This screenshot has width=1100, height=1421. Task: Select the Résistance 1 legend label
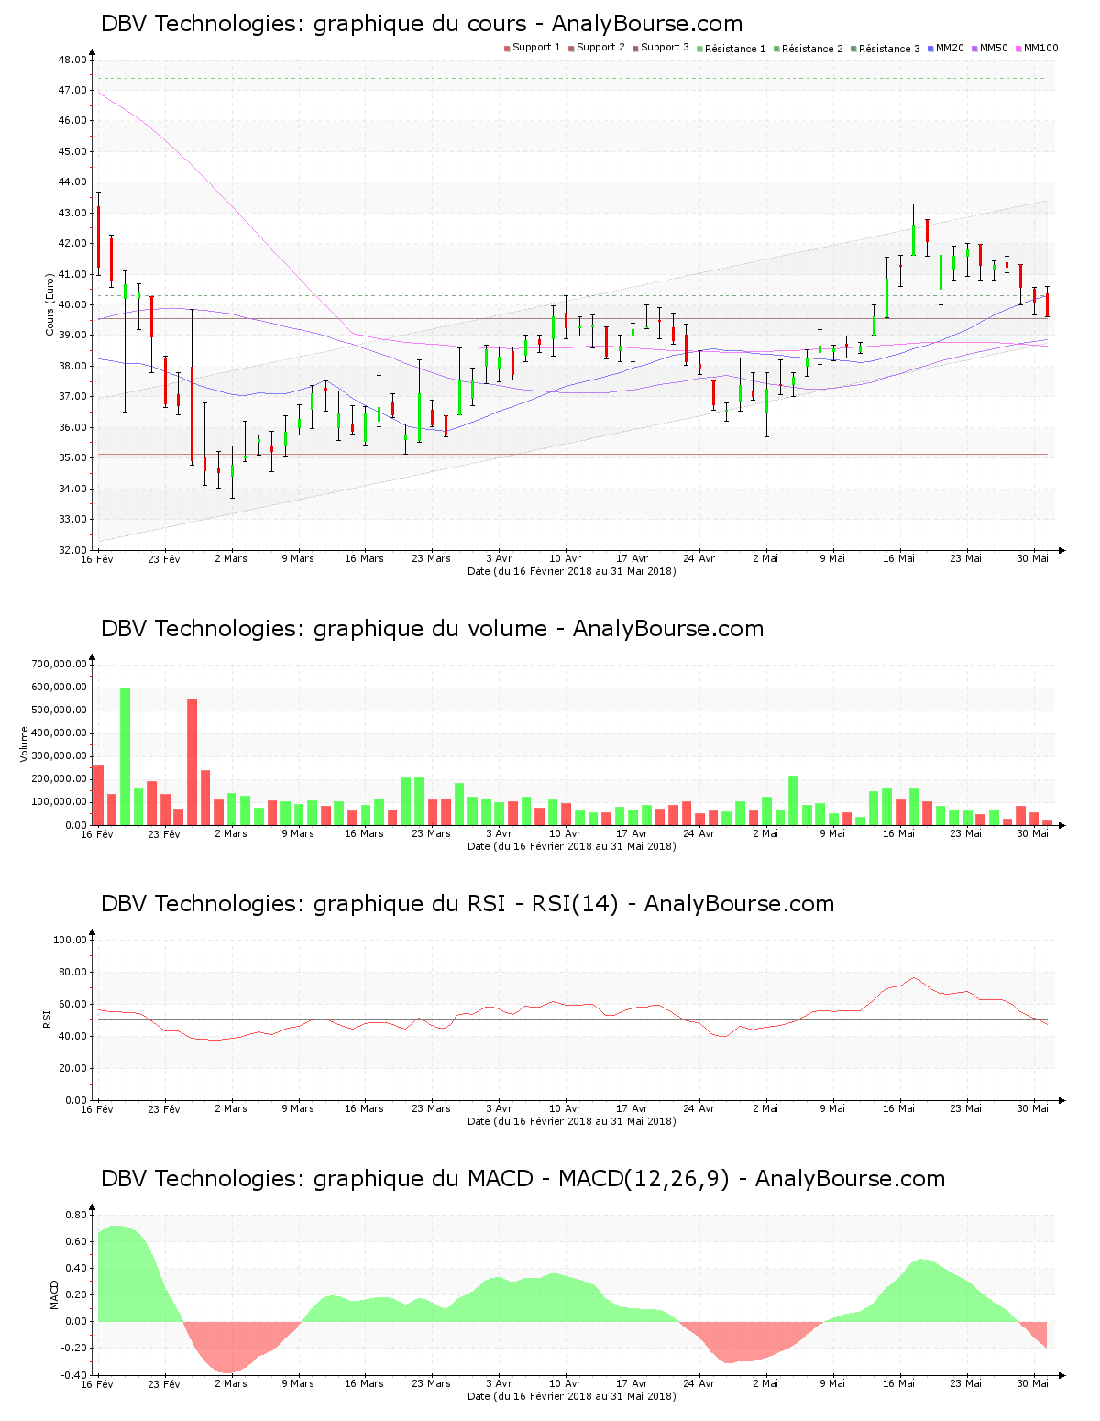(x=735, y=49)
